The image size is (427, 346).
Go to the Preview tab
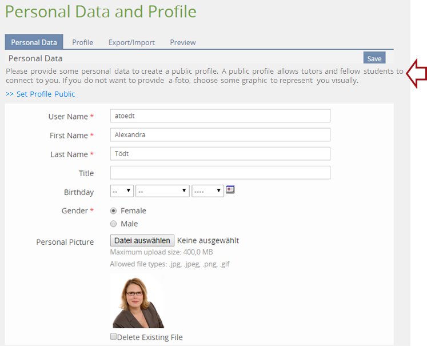(x=182, y=42)
